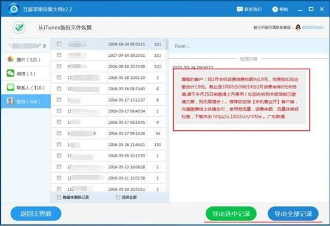The image size is (330, 226).
Task: Select 短信 (166) category
Action: click(x=26, y=102)
